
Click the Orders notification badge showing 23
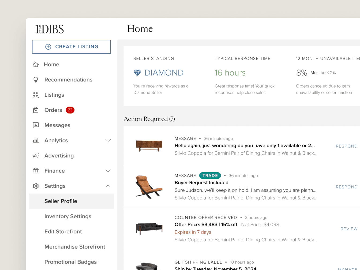click(x=70, y=110)
